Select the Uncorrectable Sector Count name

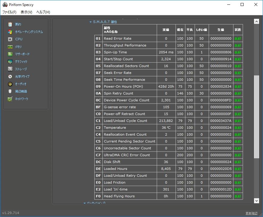click(127, 148)
